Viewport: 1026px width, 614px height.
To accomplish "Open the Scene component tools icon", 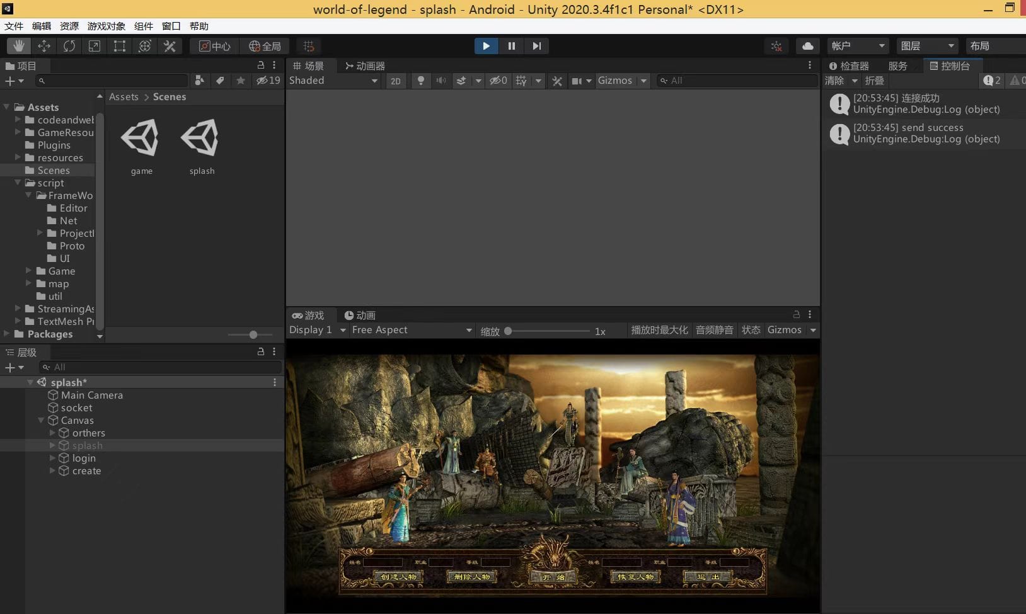I will (x=556, y=81).
